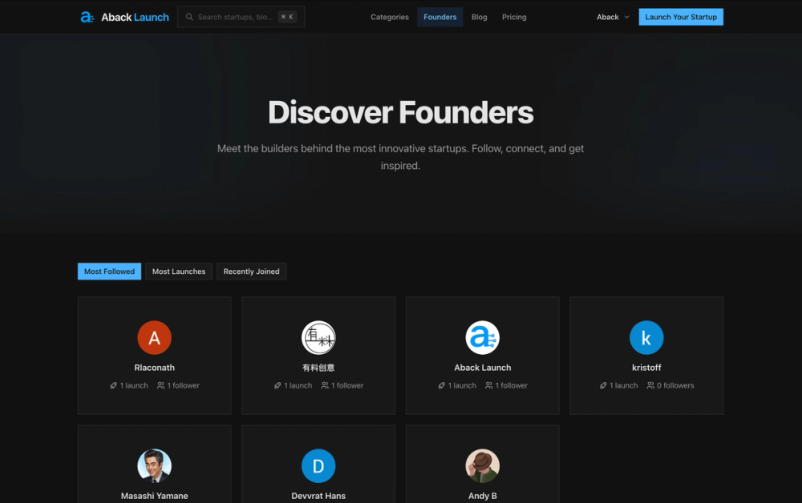Go to the Blog page
This screenshot has height=503, width=802.
(x=480, y=17)
